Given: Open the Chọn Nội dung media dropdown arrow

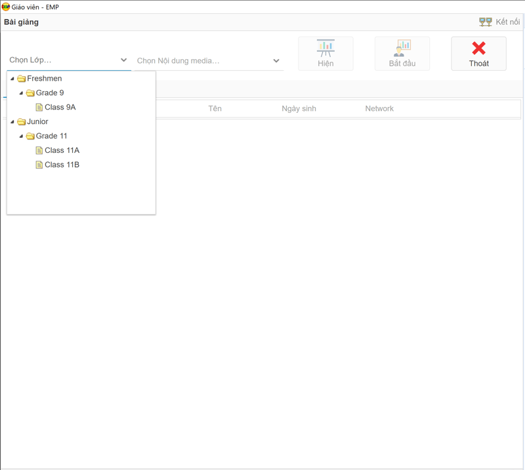Looking at the screenshot, I should tap(276, 60).
